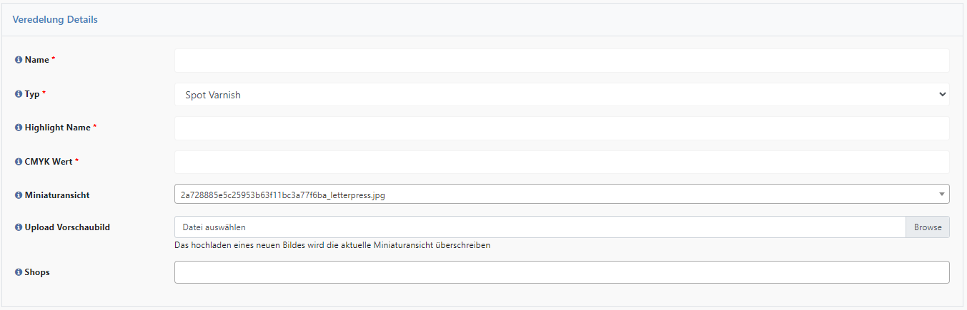967x310 pixels.
Task: Focus the CMYK Wert input field
Action: point(562,162)
